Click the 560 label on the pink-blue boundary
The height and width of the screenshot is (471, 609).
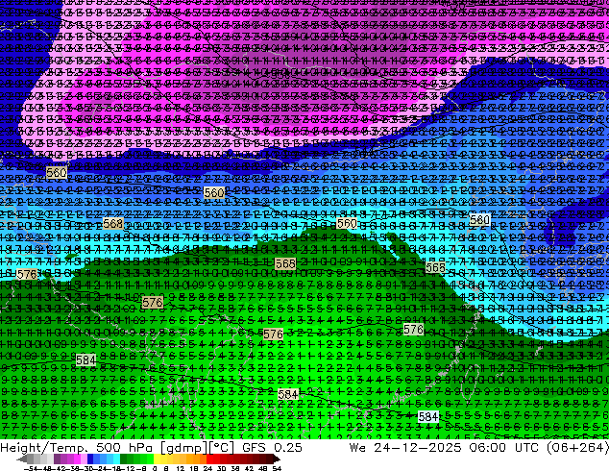57,173
